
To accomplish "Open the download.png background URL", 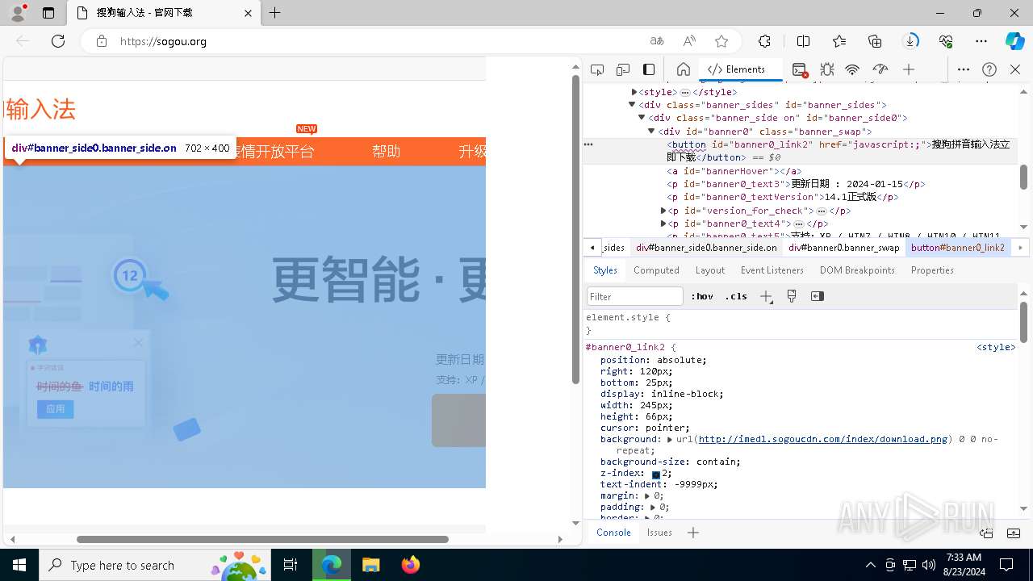I will (x=822, y=439).
